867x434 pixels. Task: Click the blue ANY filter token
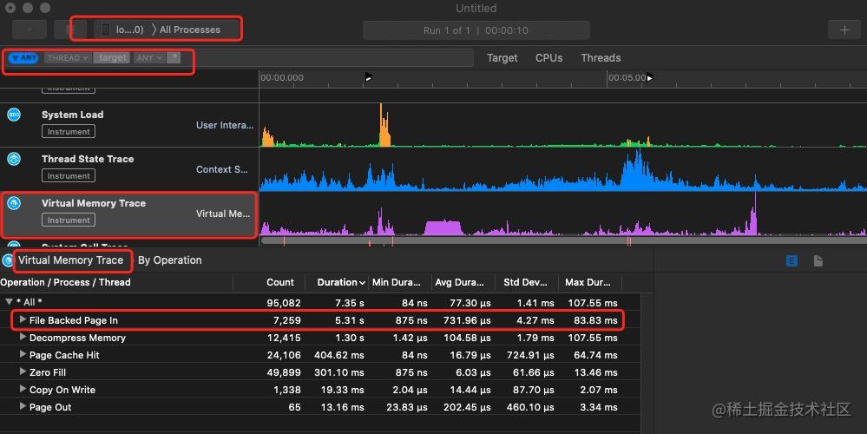pos(23,57)
